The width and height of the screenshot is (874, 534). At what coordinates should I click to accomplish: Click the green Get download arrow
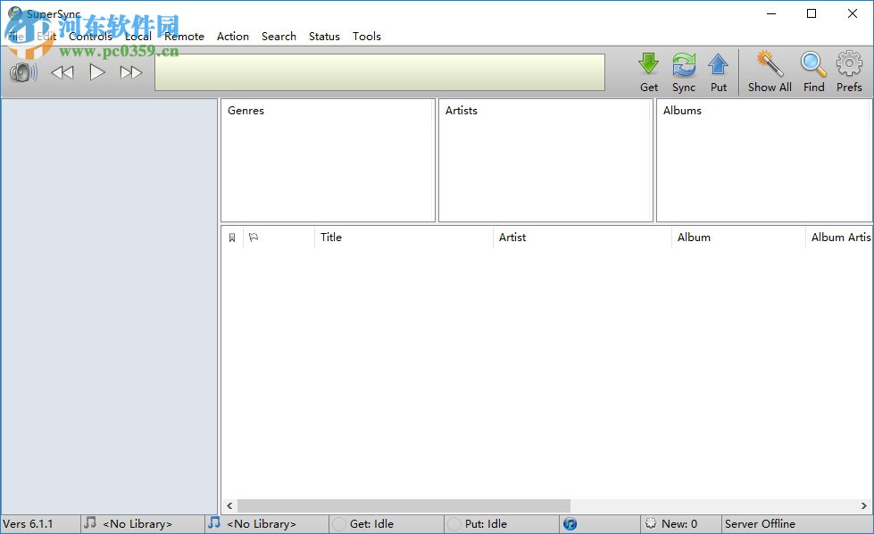pyautogui.click(x=648, y=64)
